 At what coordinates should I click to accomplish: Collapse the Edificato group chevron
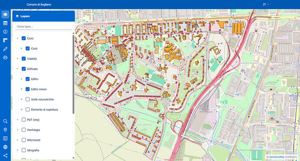click(17, 69)
